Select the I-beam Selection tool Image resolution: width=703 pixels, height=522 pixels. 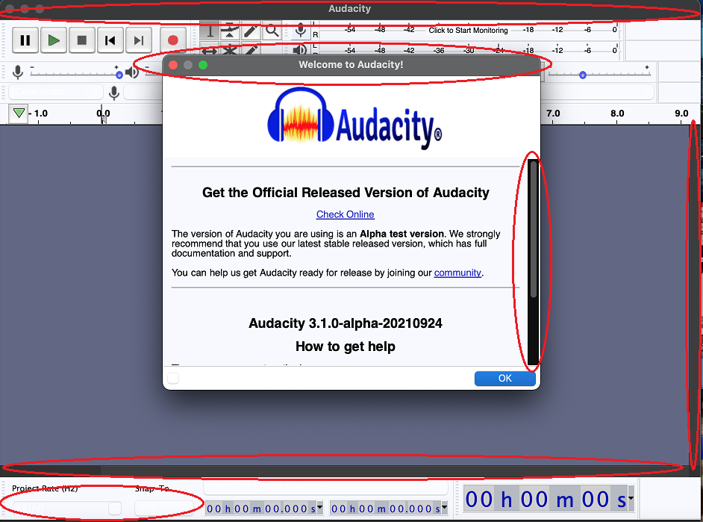210,31
